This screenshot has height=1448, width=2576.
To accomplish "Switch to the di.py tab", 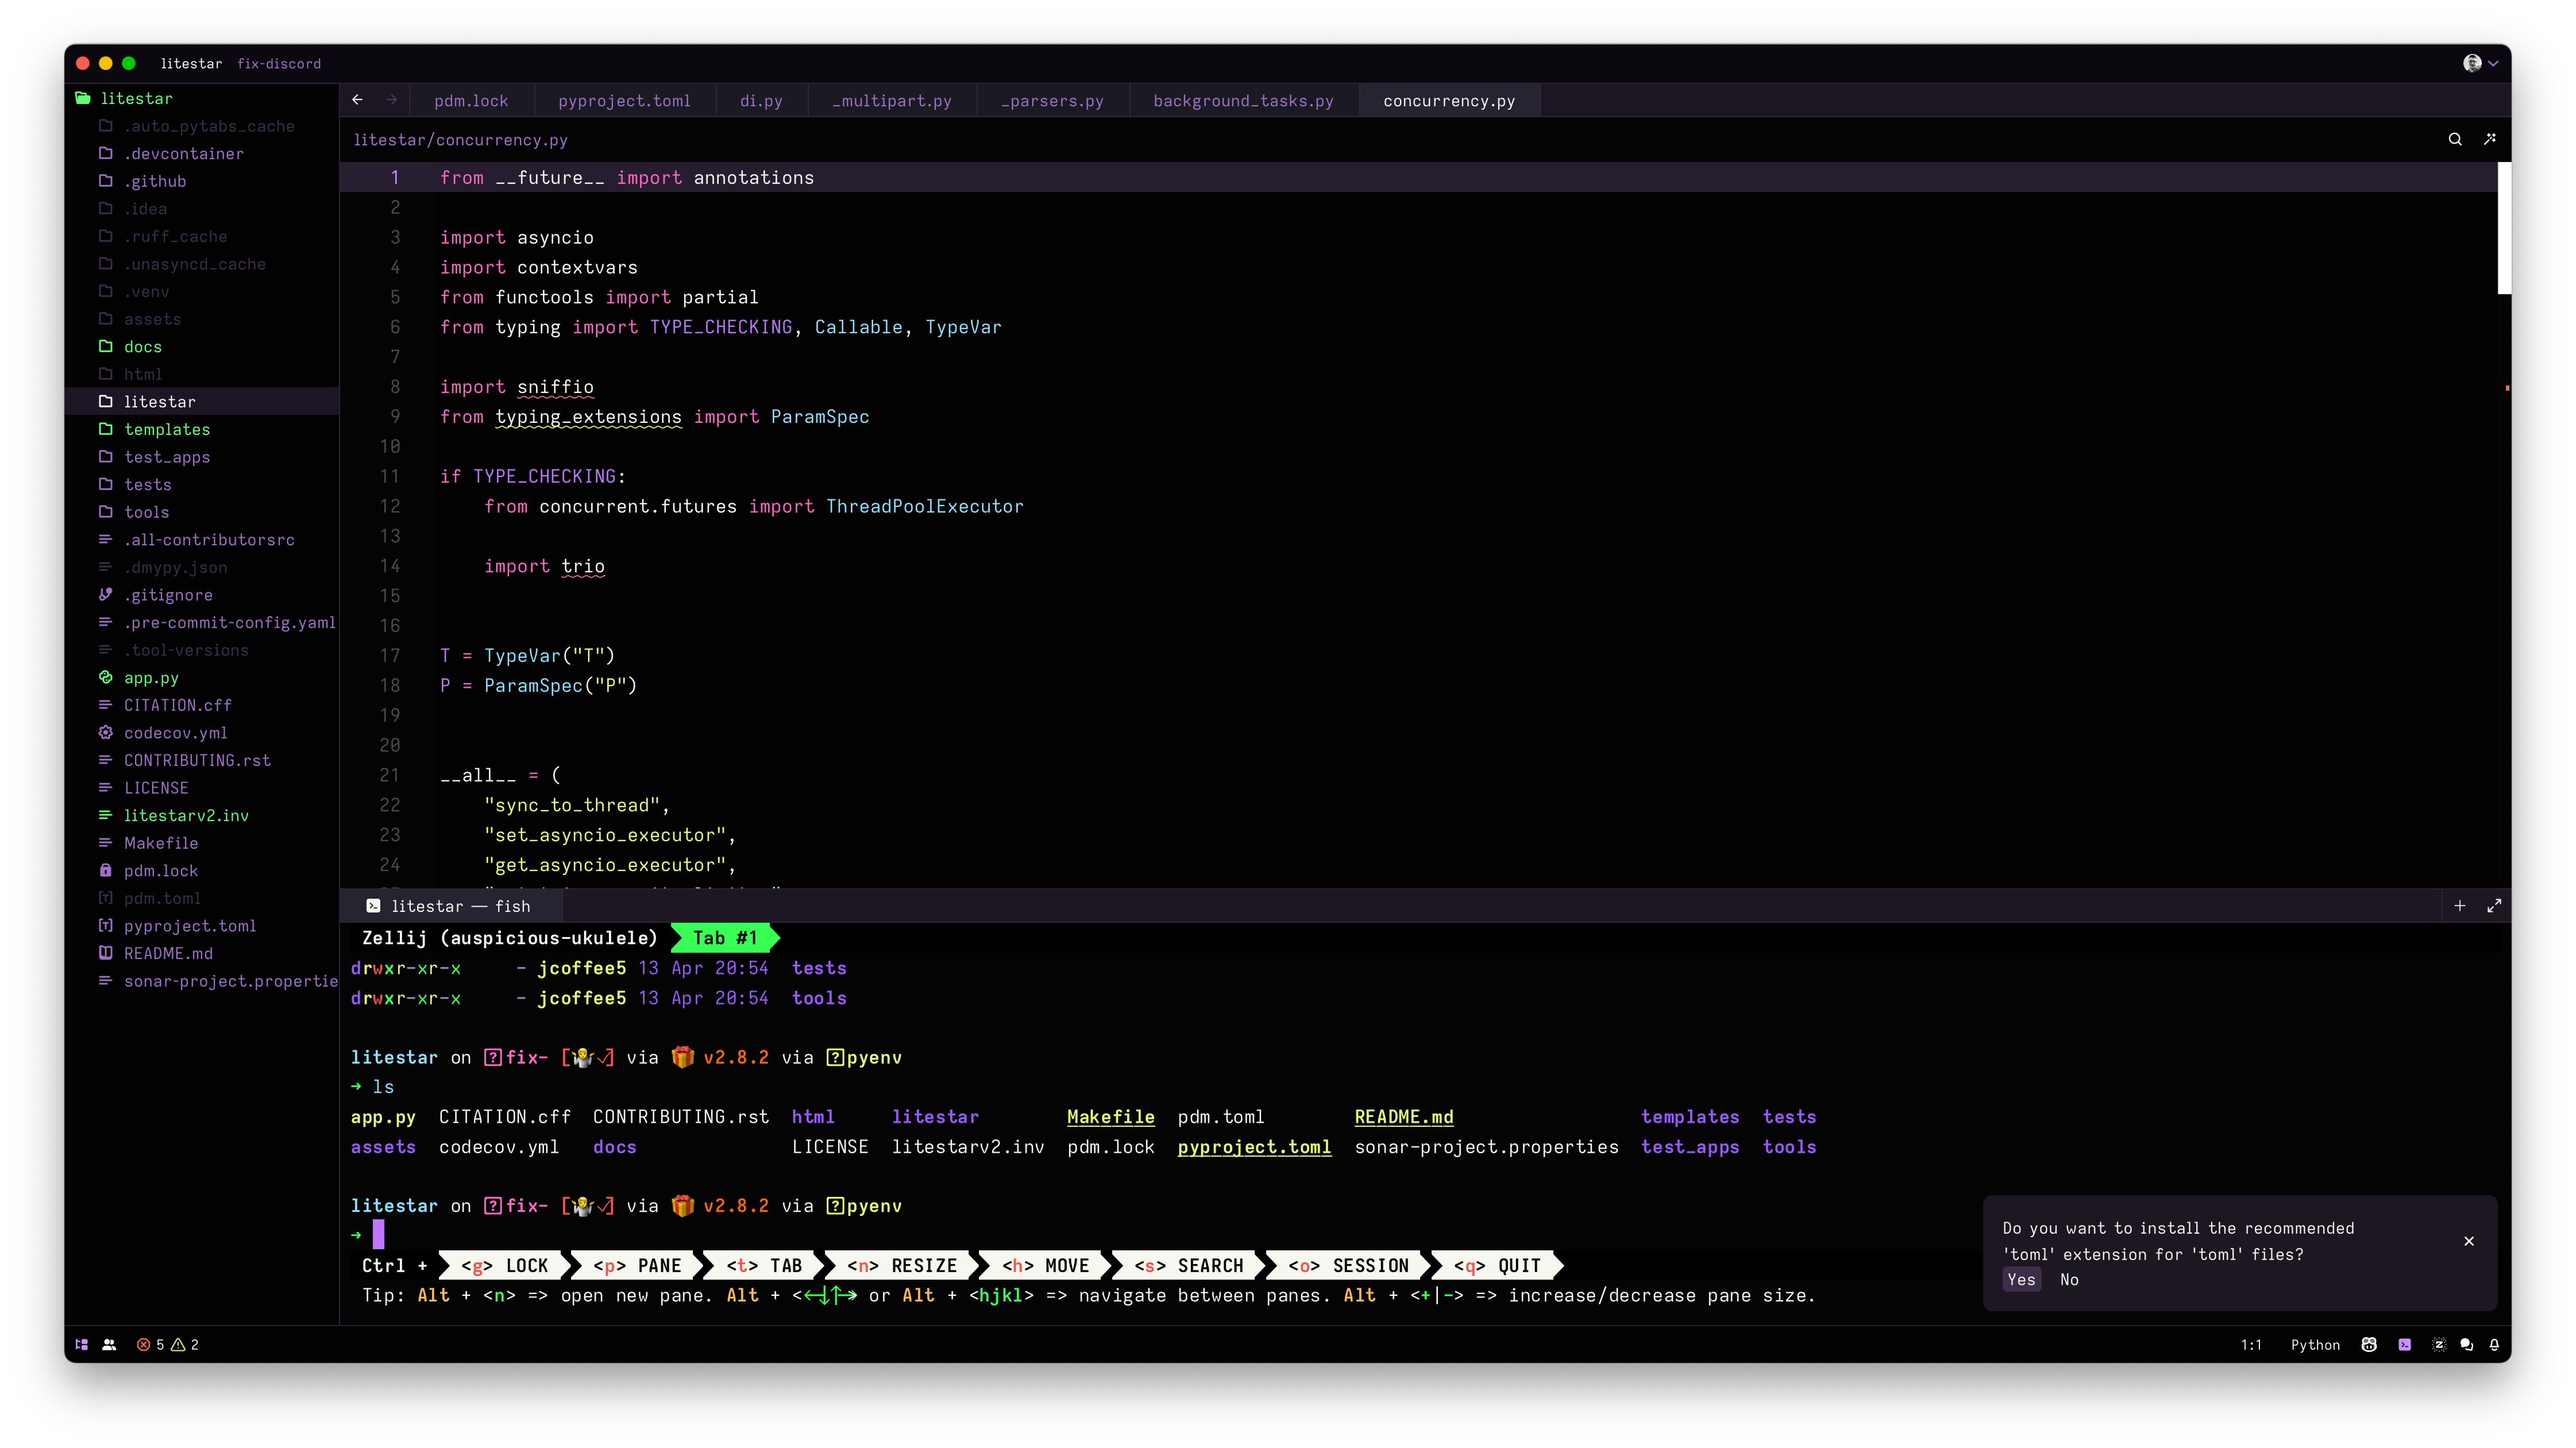I will pyautogui.click(x=761, y=100).
